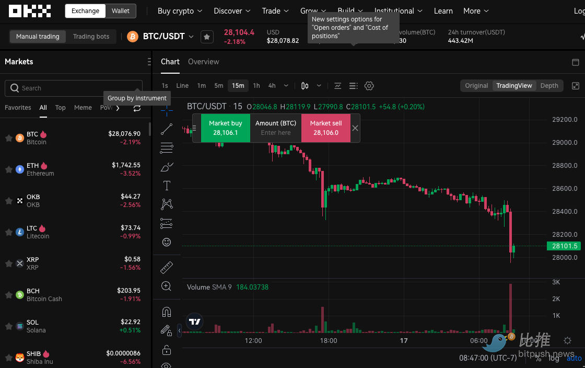Select the brush drawing tool
Screen dimensions: 585x368
coord(167,167)
